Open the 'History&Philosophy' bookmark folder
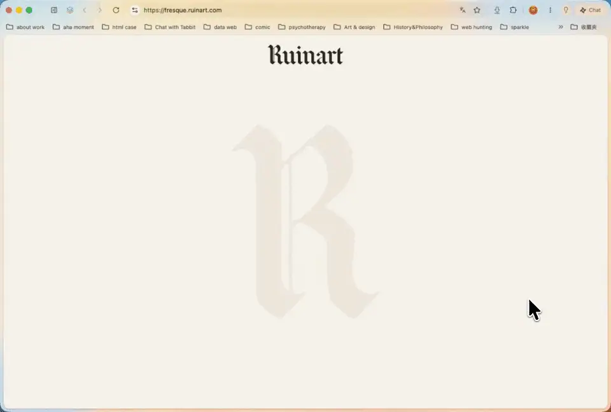The image size is (611, 412). [x=413, y=27]
